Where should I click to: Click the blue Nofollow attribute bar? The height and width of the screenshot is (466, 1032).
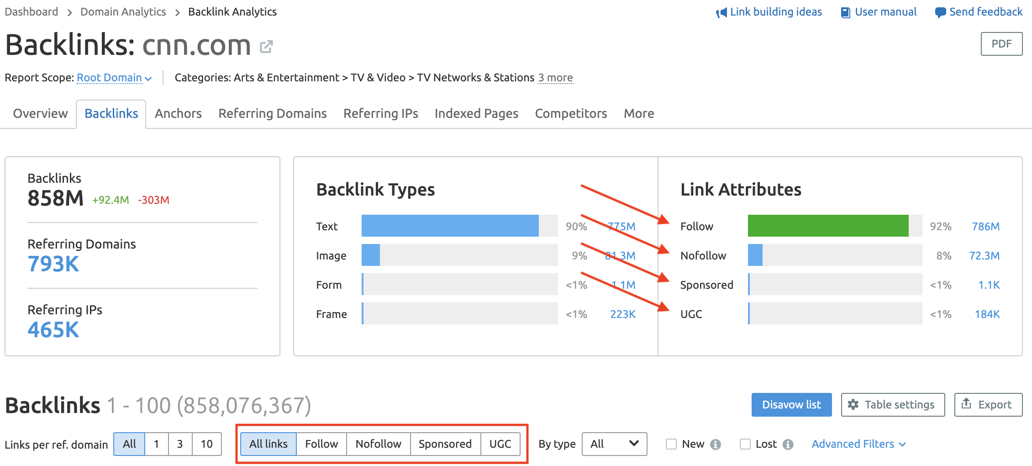[x=755, y=255]
